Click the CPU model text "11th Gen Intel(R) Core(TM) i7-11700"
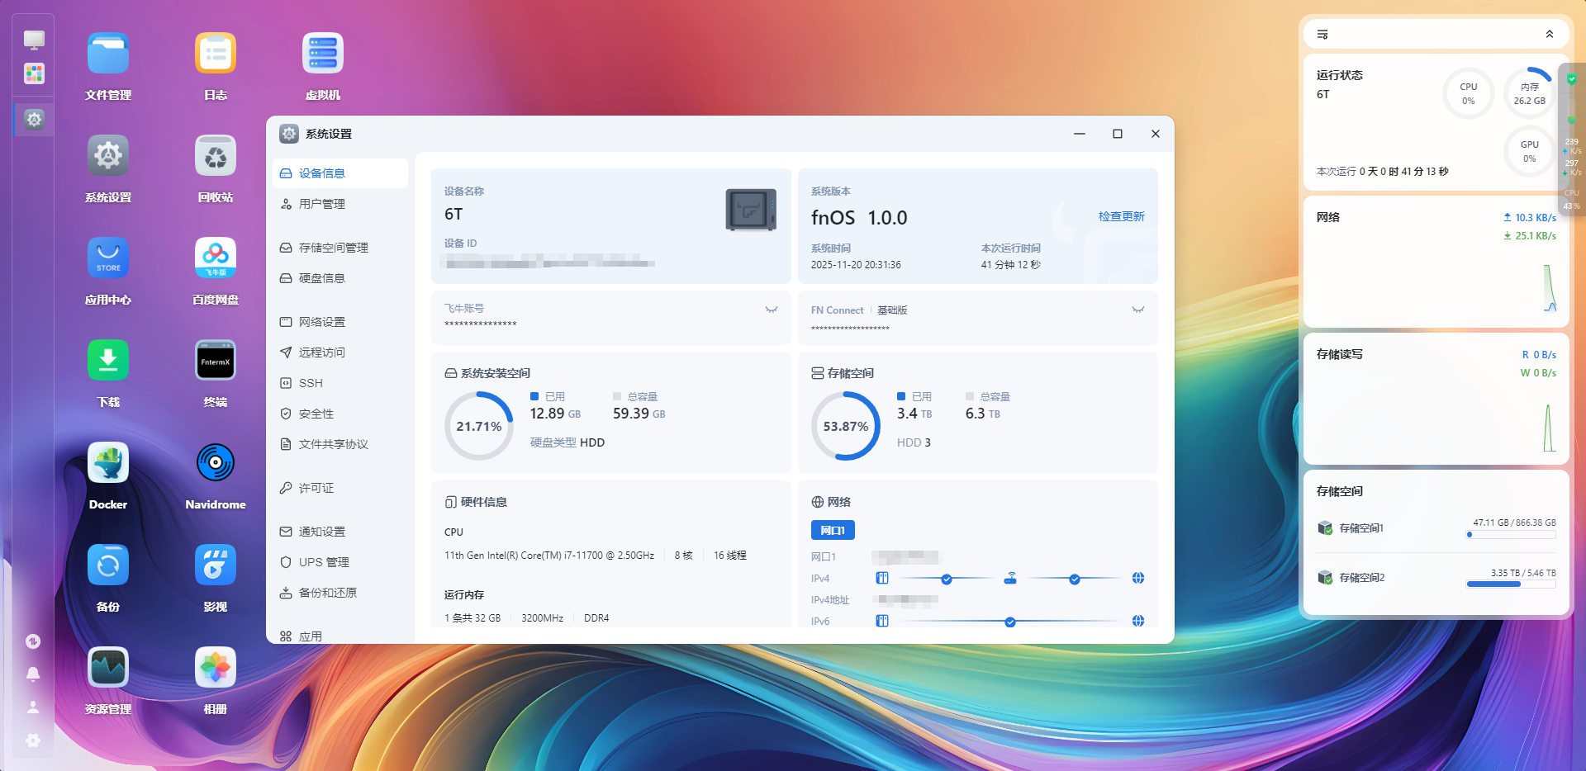Image resolution: width=1586 pixels, height=771 pixels. 549,556
